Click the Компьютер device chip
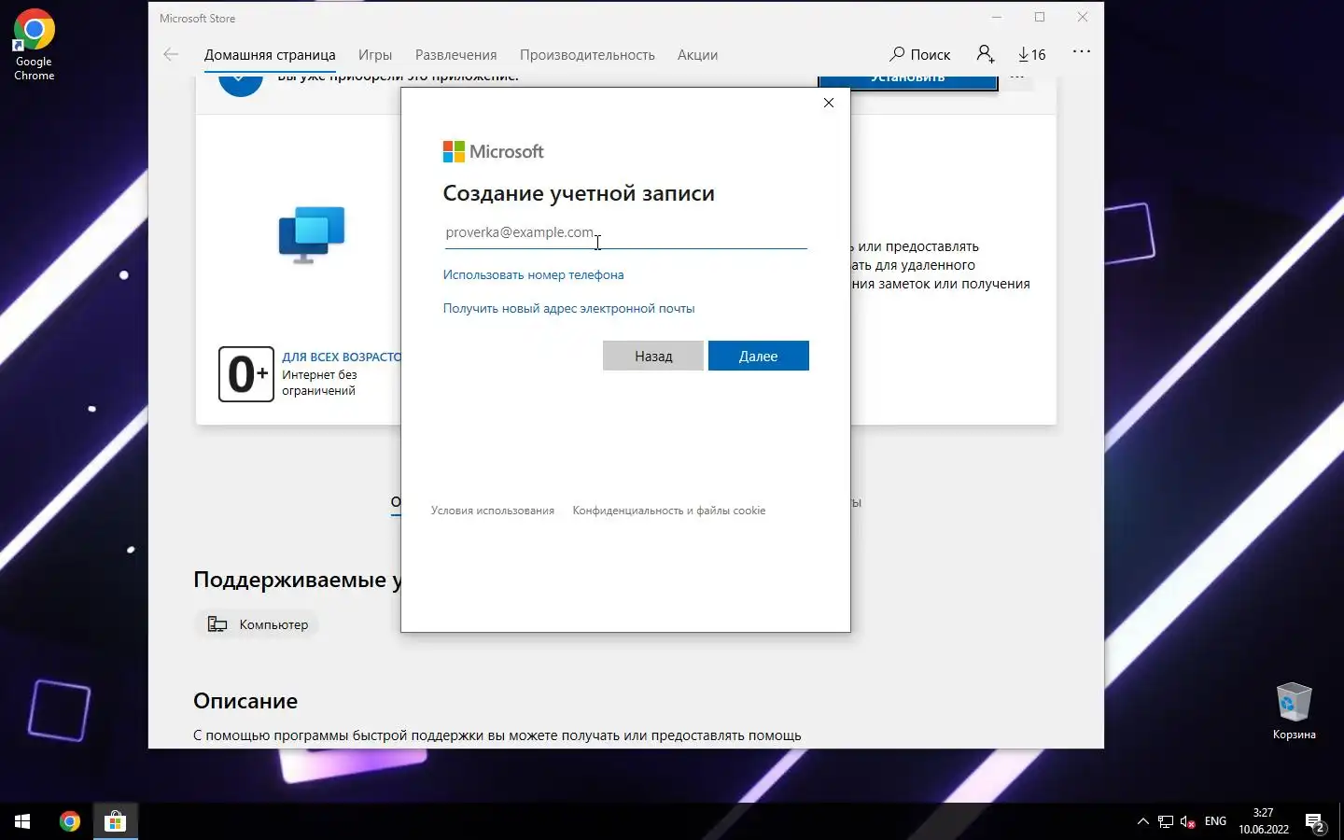 point(259,624)
